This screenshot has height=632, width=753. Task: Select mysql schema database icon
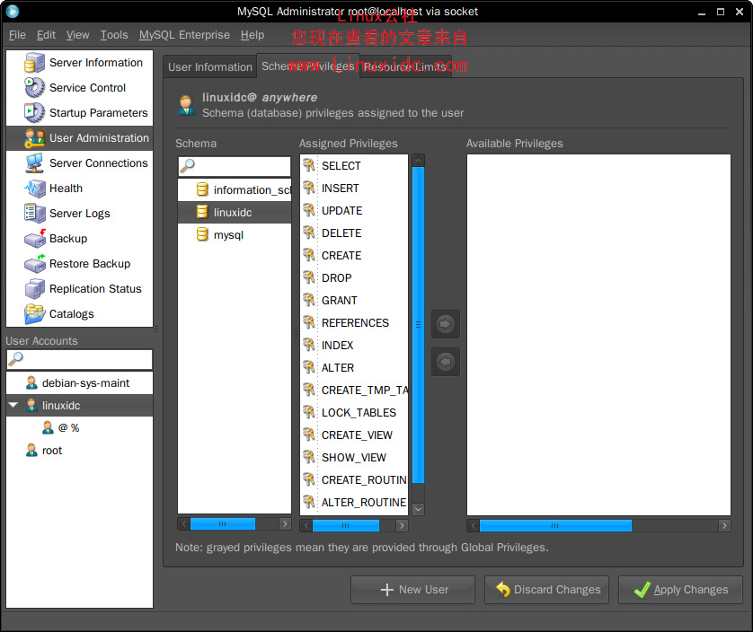(x=202, y=234)
